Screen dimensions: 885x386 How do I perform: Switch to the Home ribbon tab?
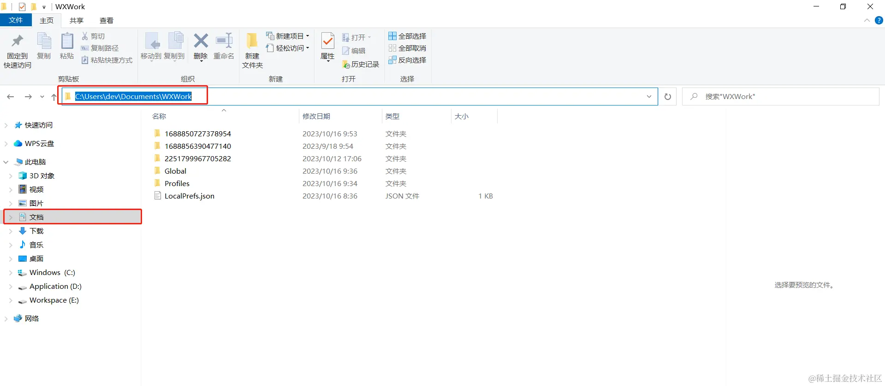[x=47, y=20]
